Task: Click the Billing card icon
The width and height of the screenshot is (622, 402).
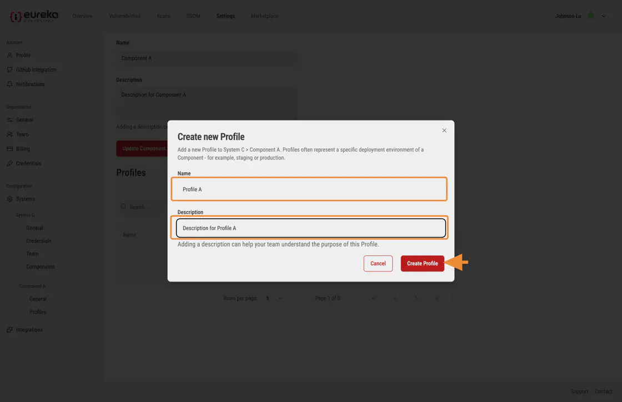Action: [10, 148]
